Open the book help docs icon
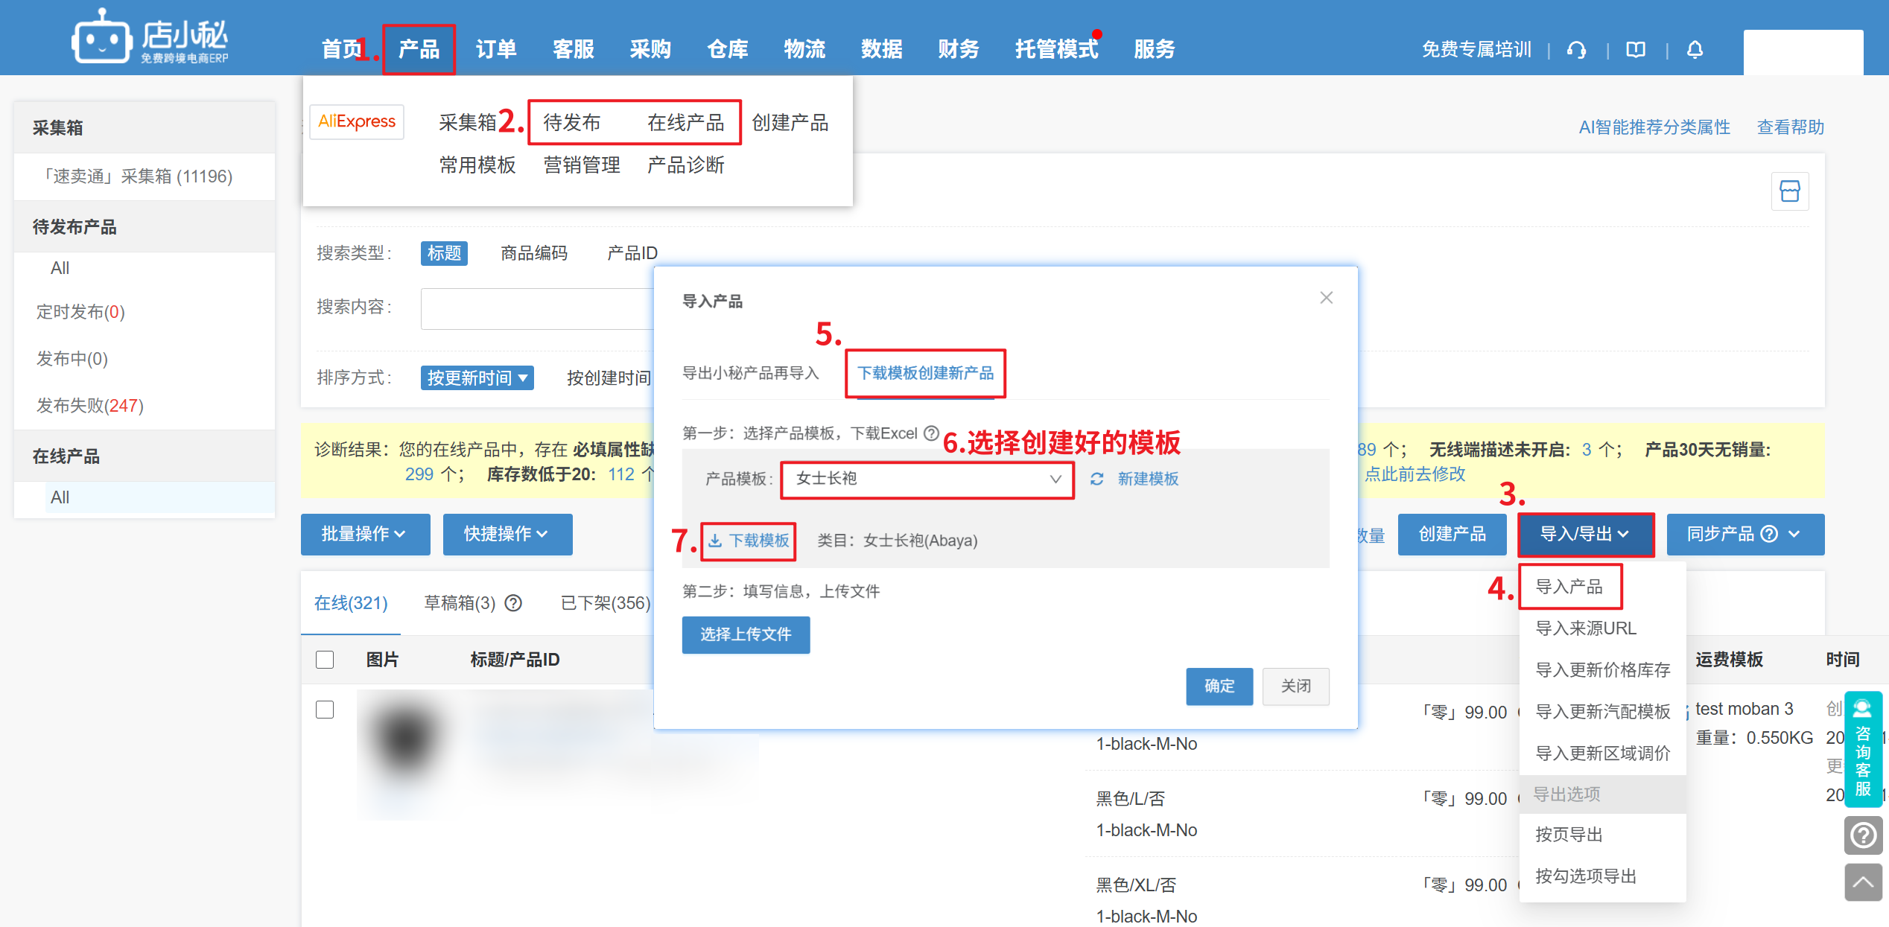1889x927 pixels. click(1636, 50)
